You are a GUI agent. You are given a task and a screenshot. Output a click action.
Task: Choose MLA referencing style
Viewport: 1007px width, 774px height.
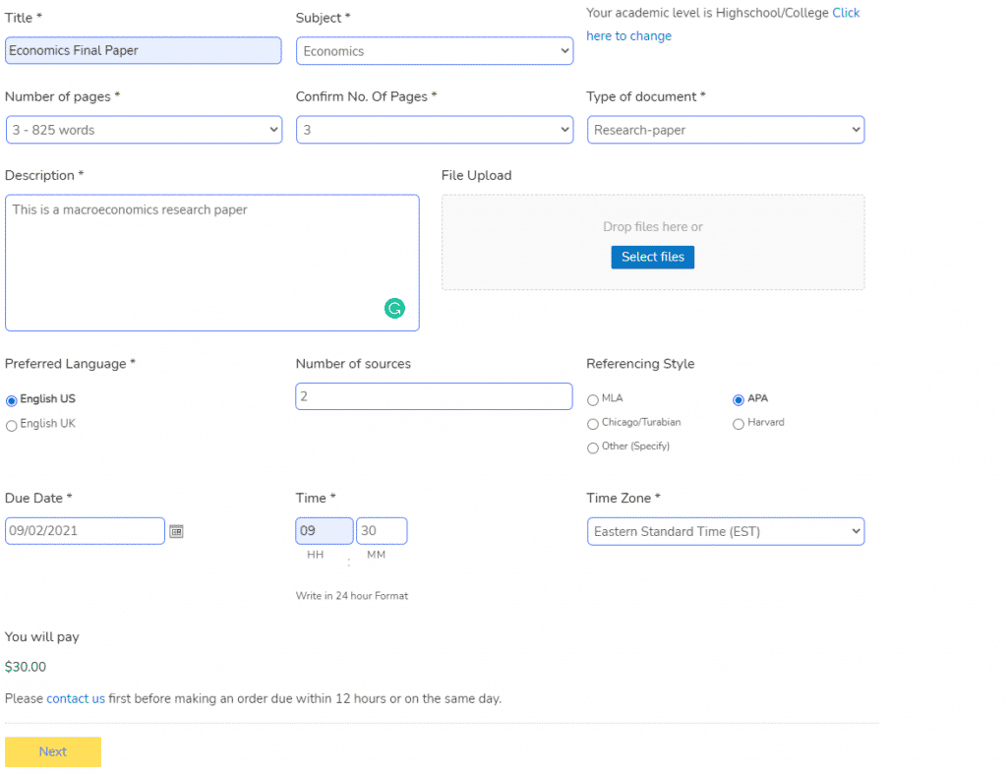pos(592,399)
